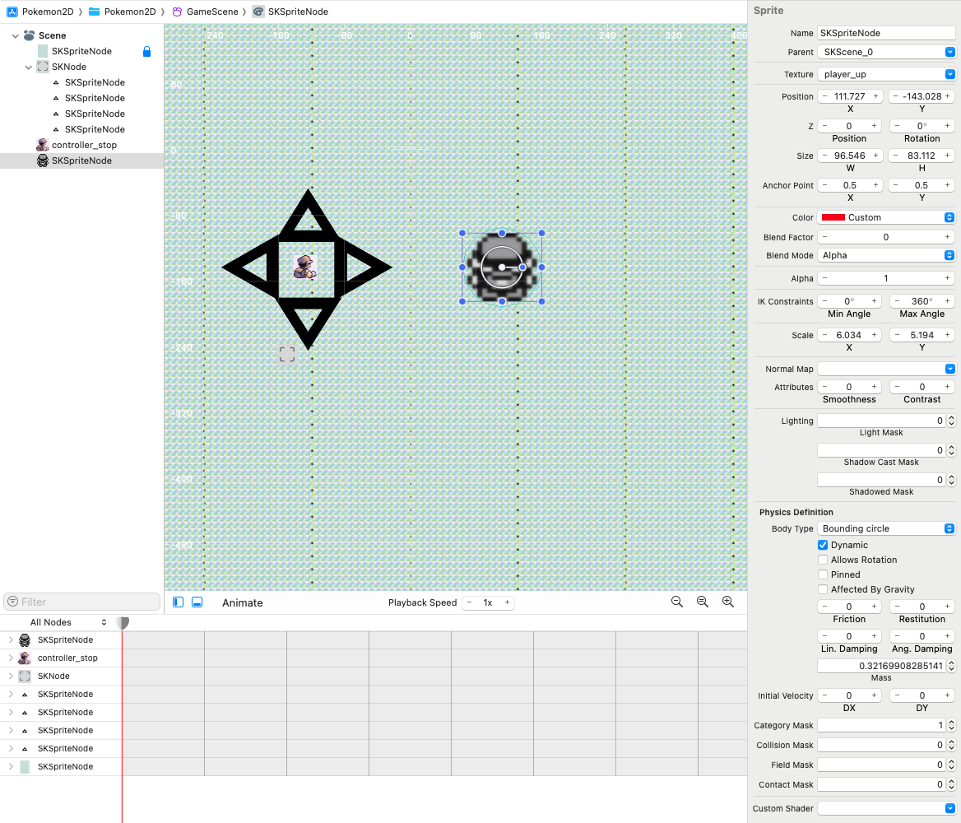This screenshot has width=961, height=823.
Task: Uncheck the Dynamic checkbox
Action: pyautogui.click(x=823, y=545)
